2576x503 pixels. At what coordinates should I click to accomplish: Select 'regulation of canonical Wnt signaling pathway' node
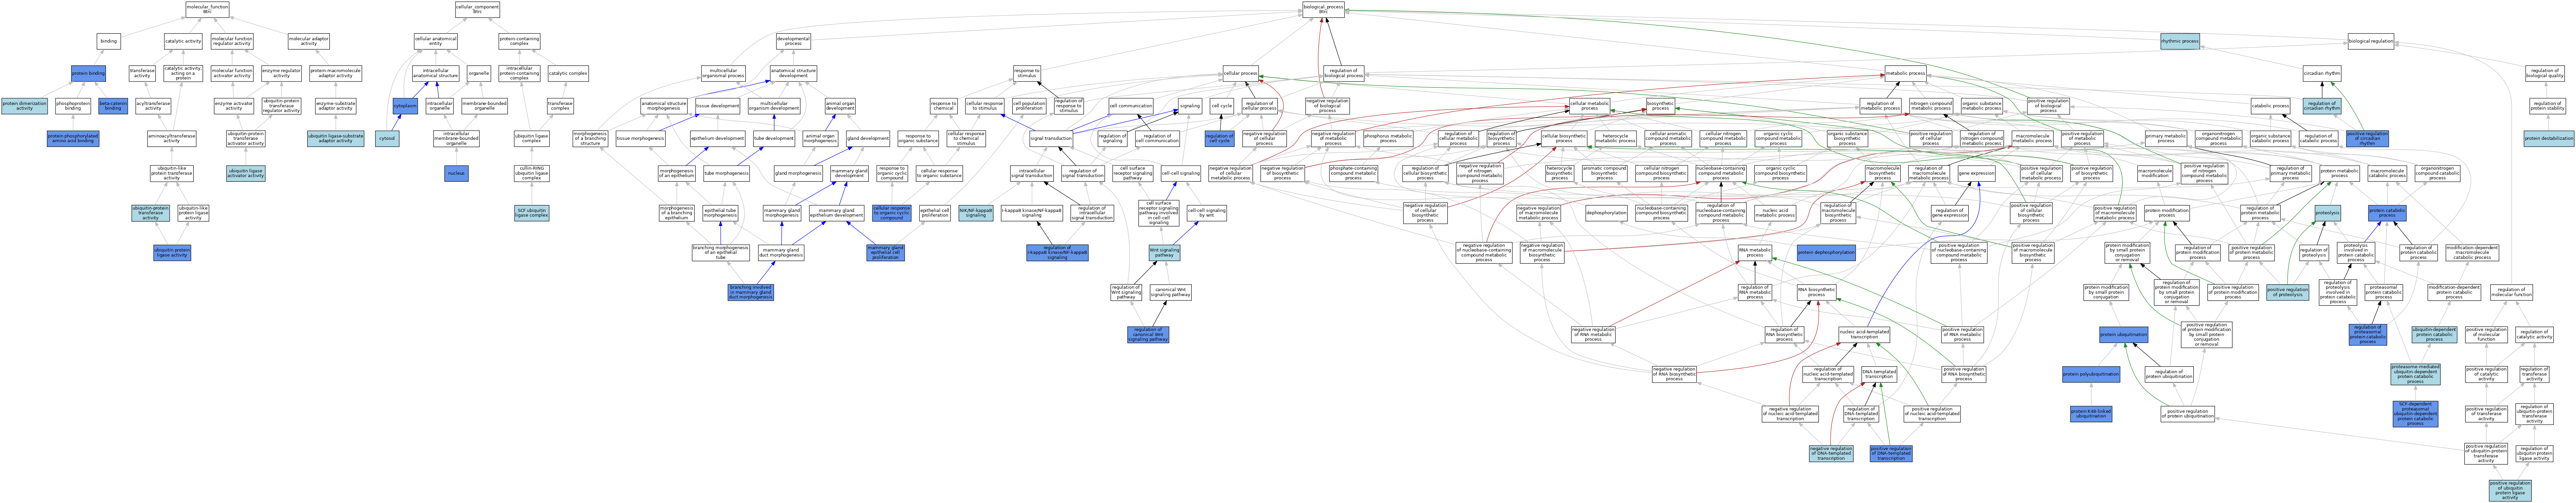pyautogui.click(x=1148, y=334)
